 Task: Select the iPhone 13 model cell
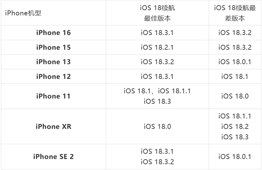click(x=54, y=62)
